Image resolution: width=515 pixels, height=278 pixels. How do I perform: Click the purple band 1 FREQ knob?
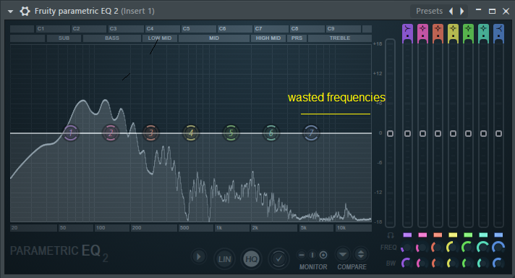tap(407, 248)
